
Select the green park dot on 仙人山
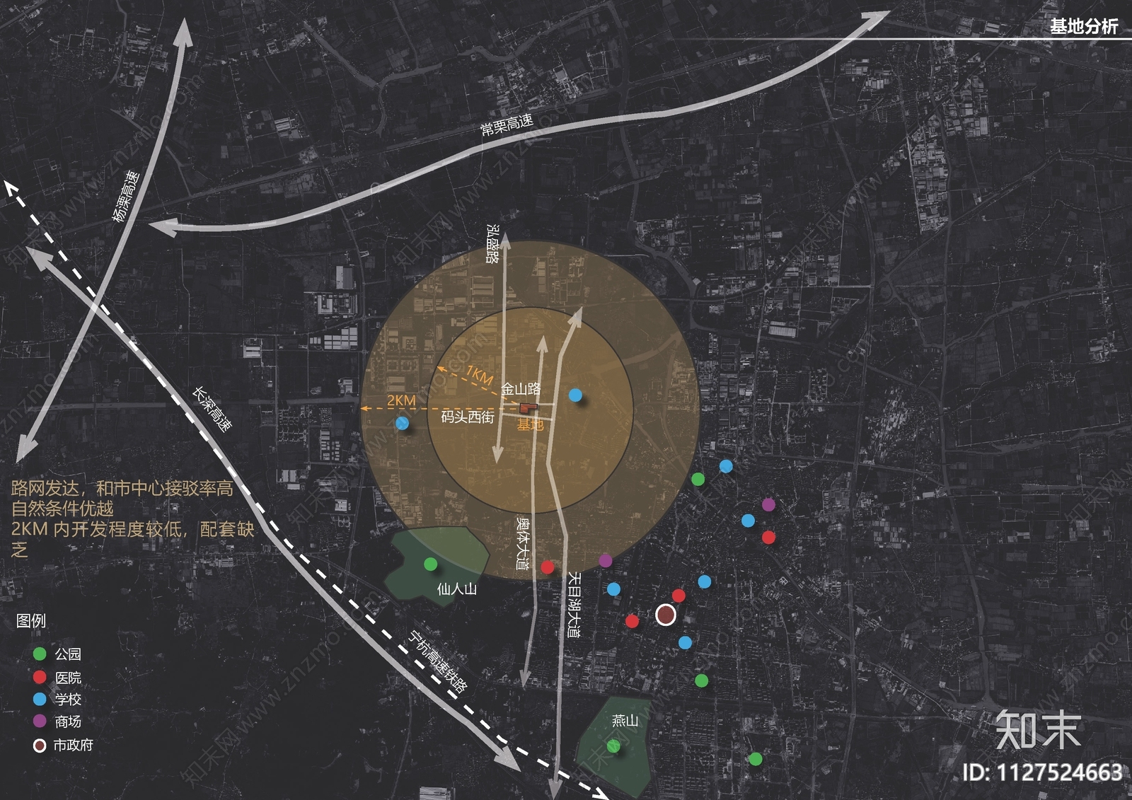point(430,564)
